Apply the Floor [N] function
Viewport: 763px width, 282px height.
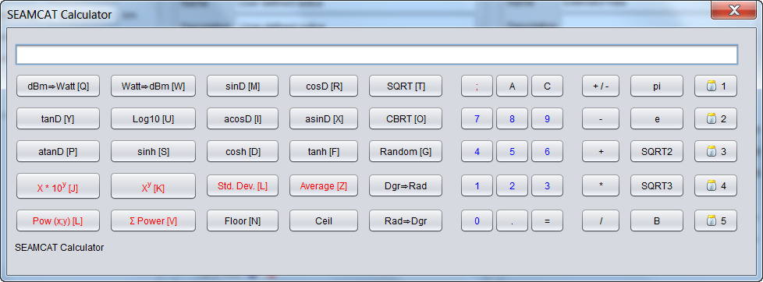point(243,220)
